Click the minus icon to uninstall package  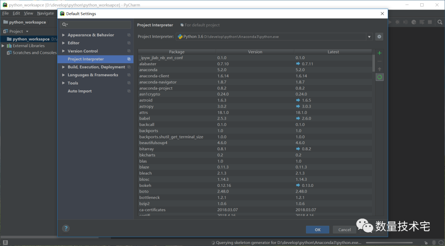379,61
